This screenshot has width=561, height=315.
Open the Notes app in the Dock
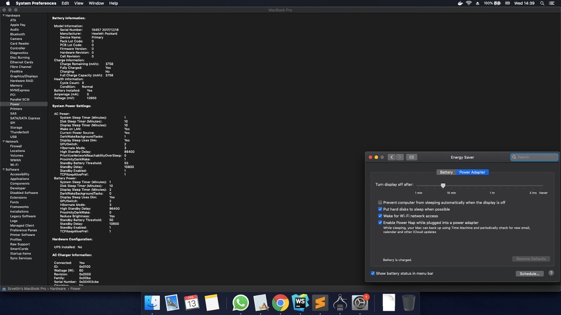click(x=212, y=303)
